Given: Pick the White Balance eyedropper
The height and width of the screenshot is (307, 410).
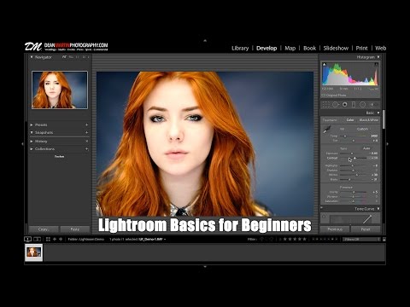Looking at the screenshot, I should point(327,130).
